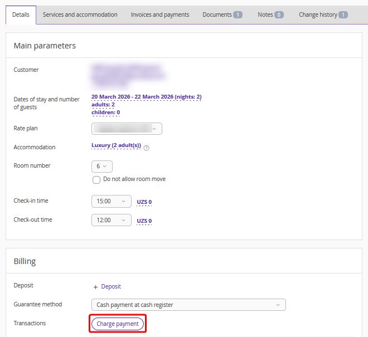Click the UZS 0 early check-in fee
The width and height of the screenshot is (368, 337).
tap(144, 202)
